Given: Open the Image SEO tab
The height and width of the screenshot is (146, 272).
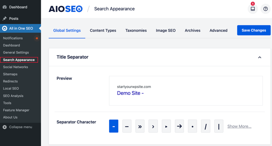Looking at the screenshot, I should click(166, 31).
